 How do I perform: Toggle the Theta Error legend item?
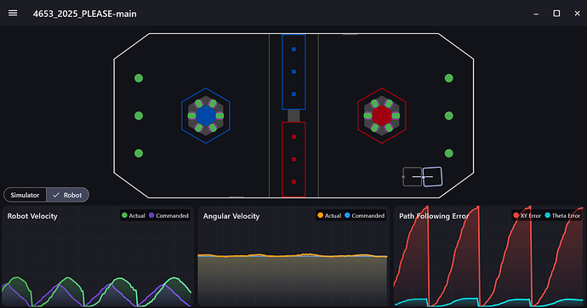pyautogui.click(x=562, y=215)
